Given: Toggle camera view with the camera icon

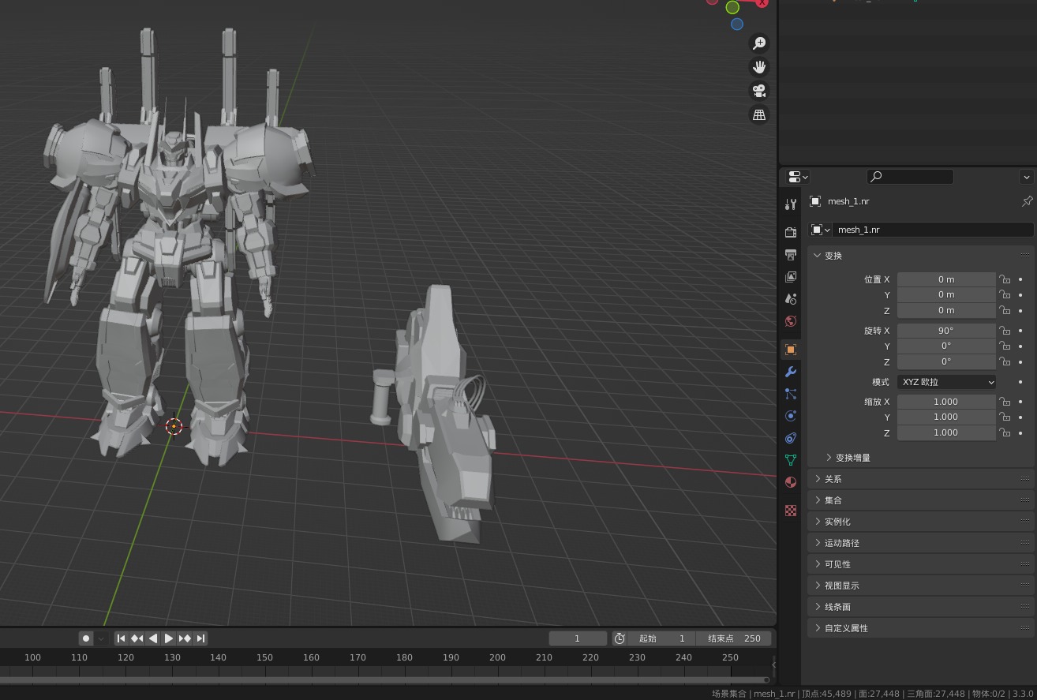Looking at the screenshot, I should click(x=758, y=91).
